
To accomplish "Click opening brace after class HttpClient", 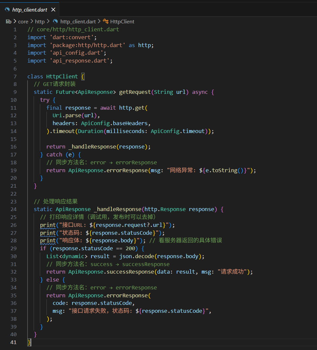I will pyautogui.click(x=83, y=77).
